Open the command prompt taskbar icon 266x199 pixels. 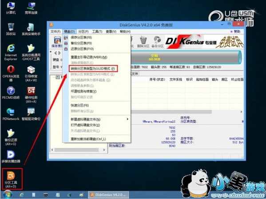tap(46, 195)
